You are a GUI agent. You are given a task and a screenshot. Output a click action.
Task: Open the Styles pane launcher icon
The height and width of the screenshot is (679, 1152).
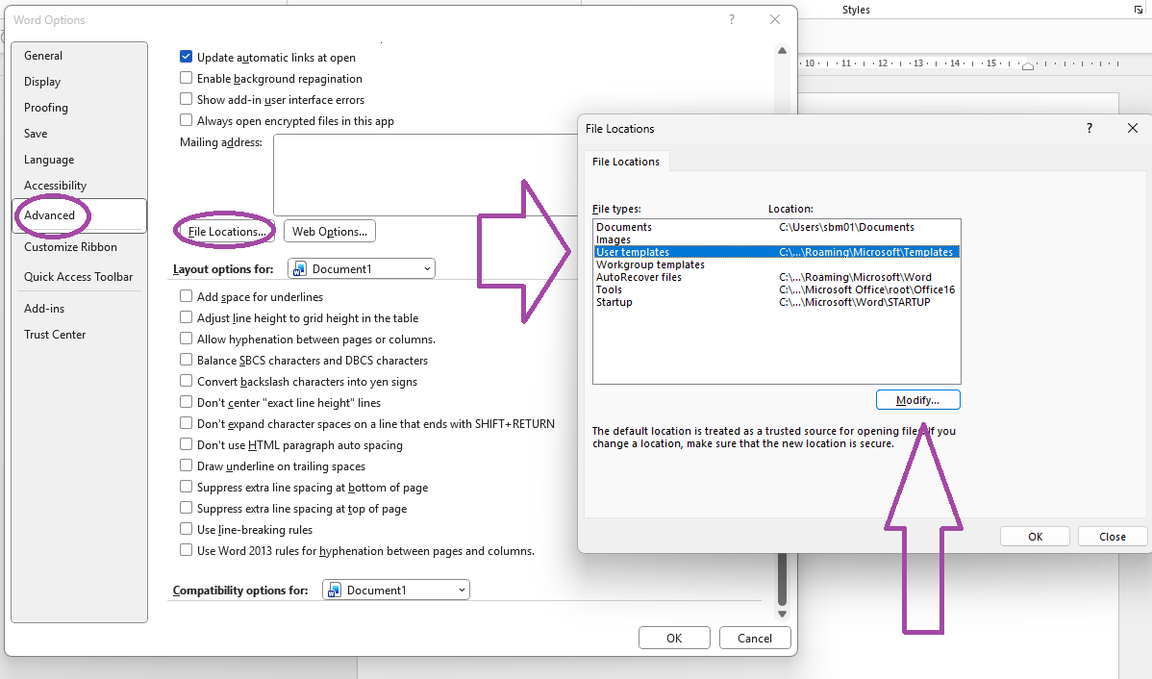point(1138,10)
